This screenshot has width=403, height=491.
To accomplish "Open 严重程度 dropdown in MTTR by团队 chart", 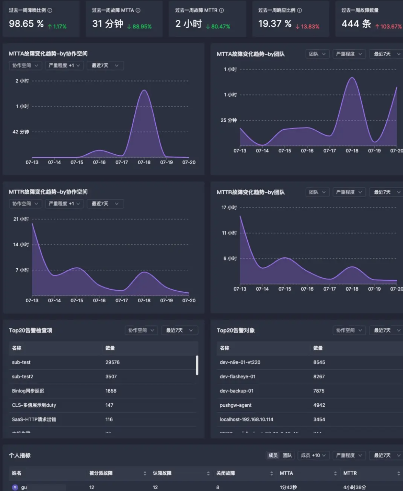I will [349, 192].
